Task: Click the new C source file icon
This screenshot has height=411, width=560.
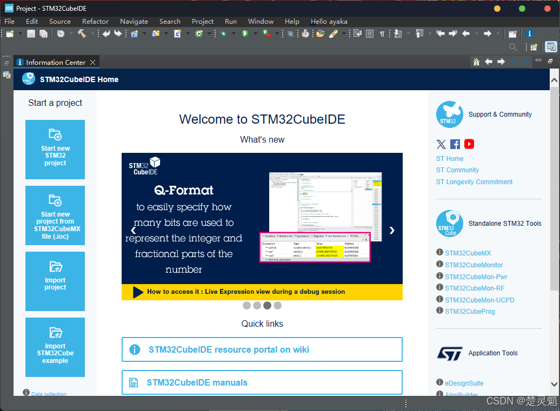Action: pos(177,34)
